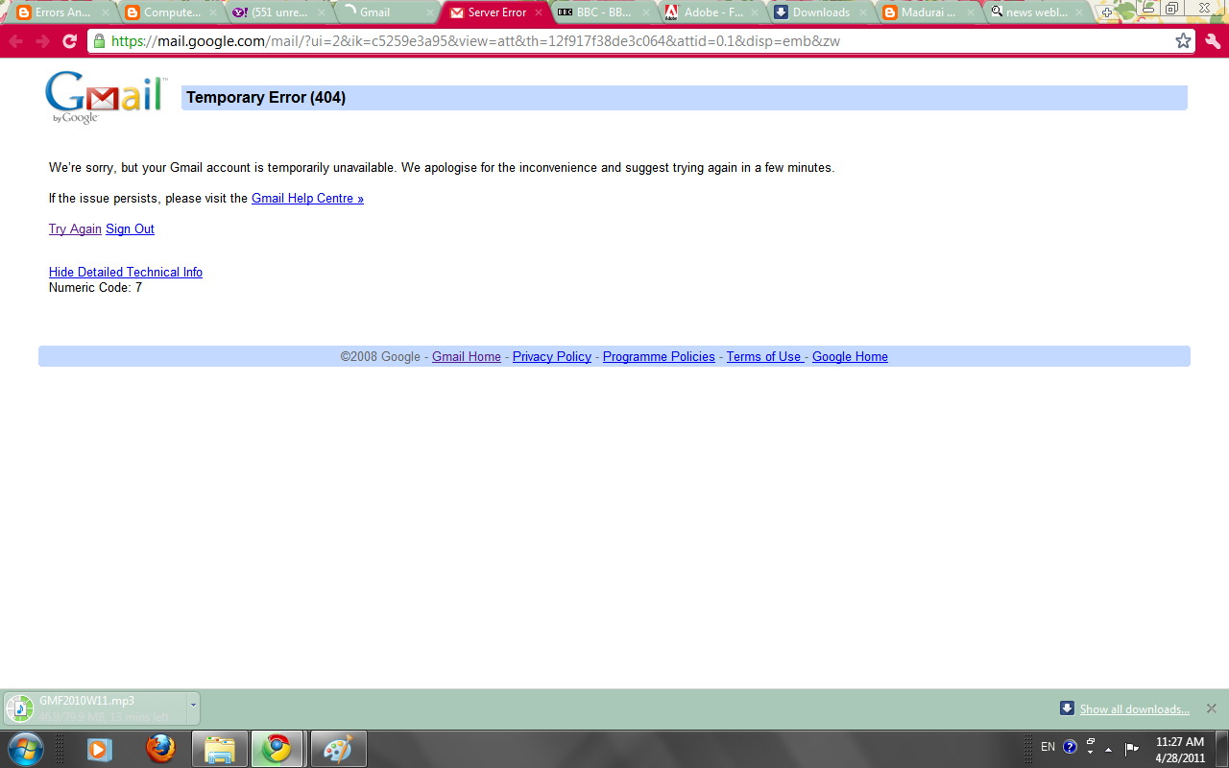Screen dimensions: 1229x768
Task: Switch to the Paint taskbar icon
Action: pos(338,749)
